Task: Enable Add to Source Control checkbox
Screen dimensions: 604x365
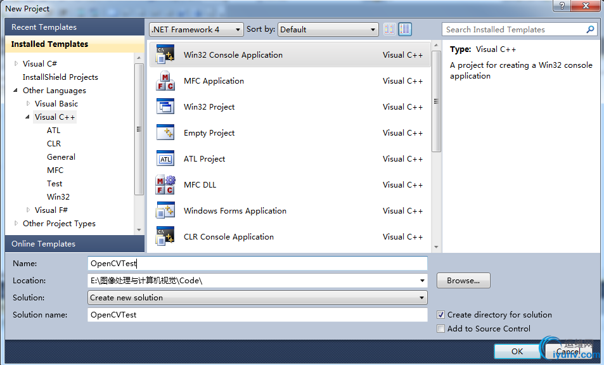Action: (x=440, y=328)
